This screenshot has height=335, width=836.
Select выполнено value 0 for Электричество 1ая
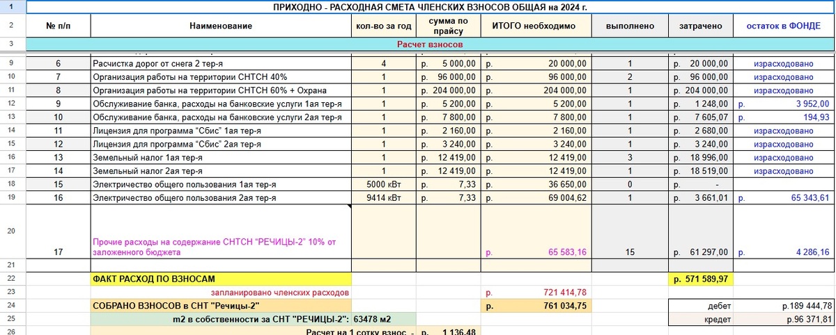point(630,184)
